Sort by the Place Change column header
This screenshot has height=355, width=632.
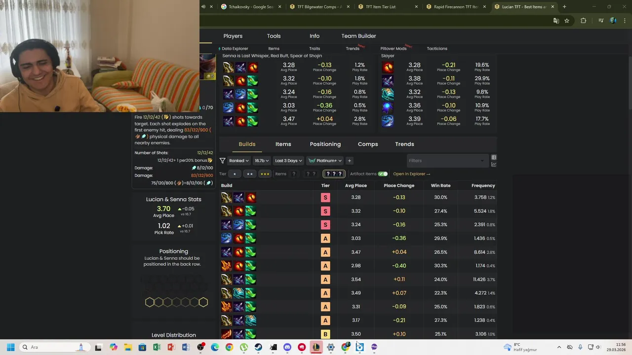pyautogui.click(x=399, y=186)
